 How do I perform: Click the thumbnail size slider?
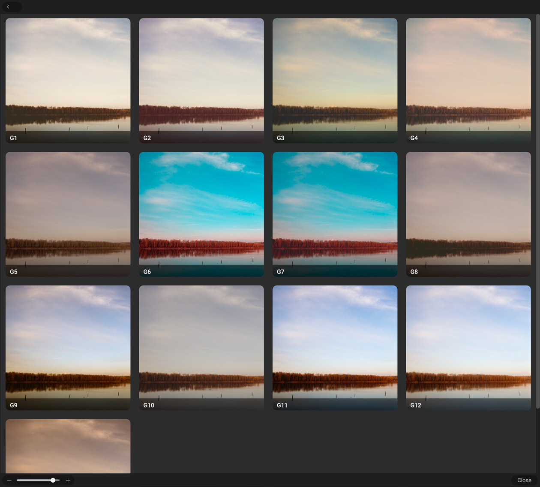pos(38,480)
